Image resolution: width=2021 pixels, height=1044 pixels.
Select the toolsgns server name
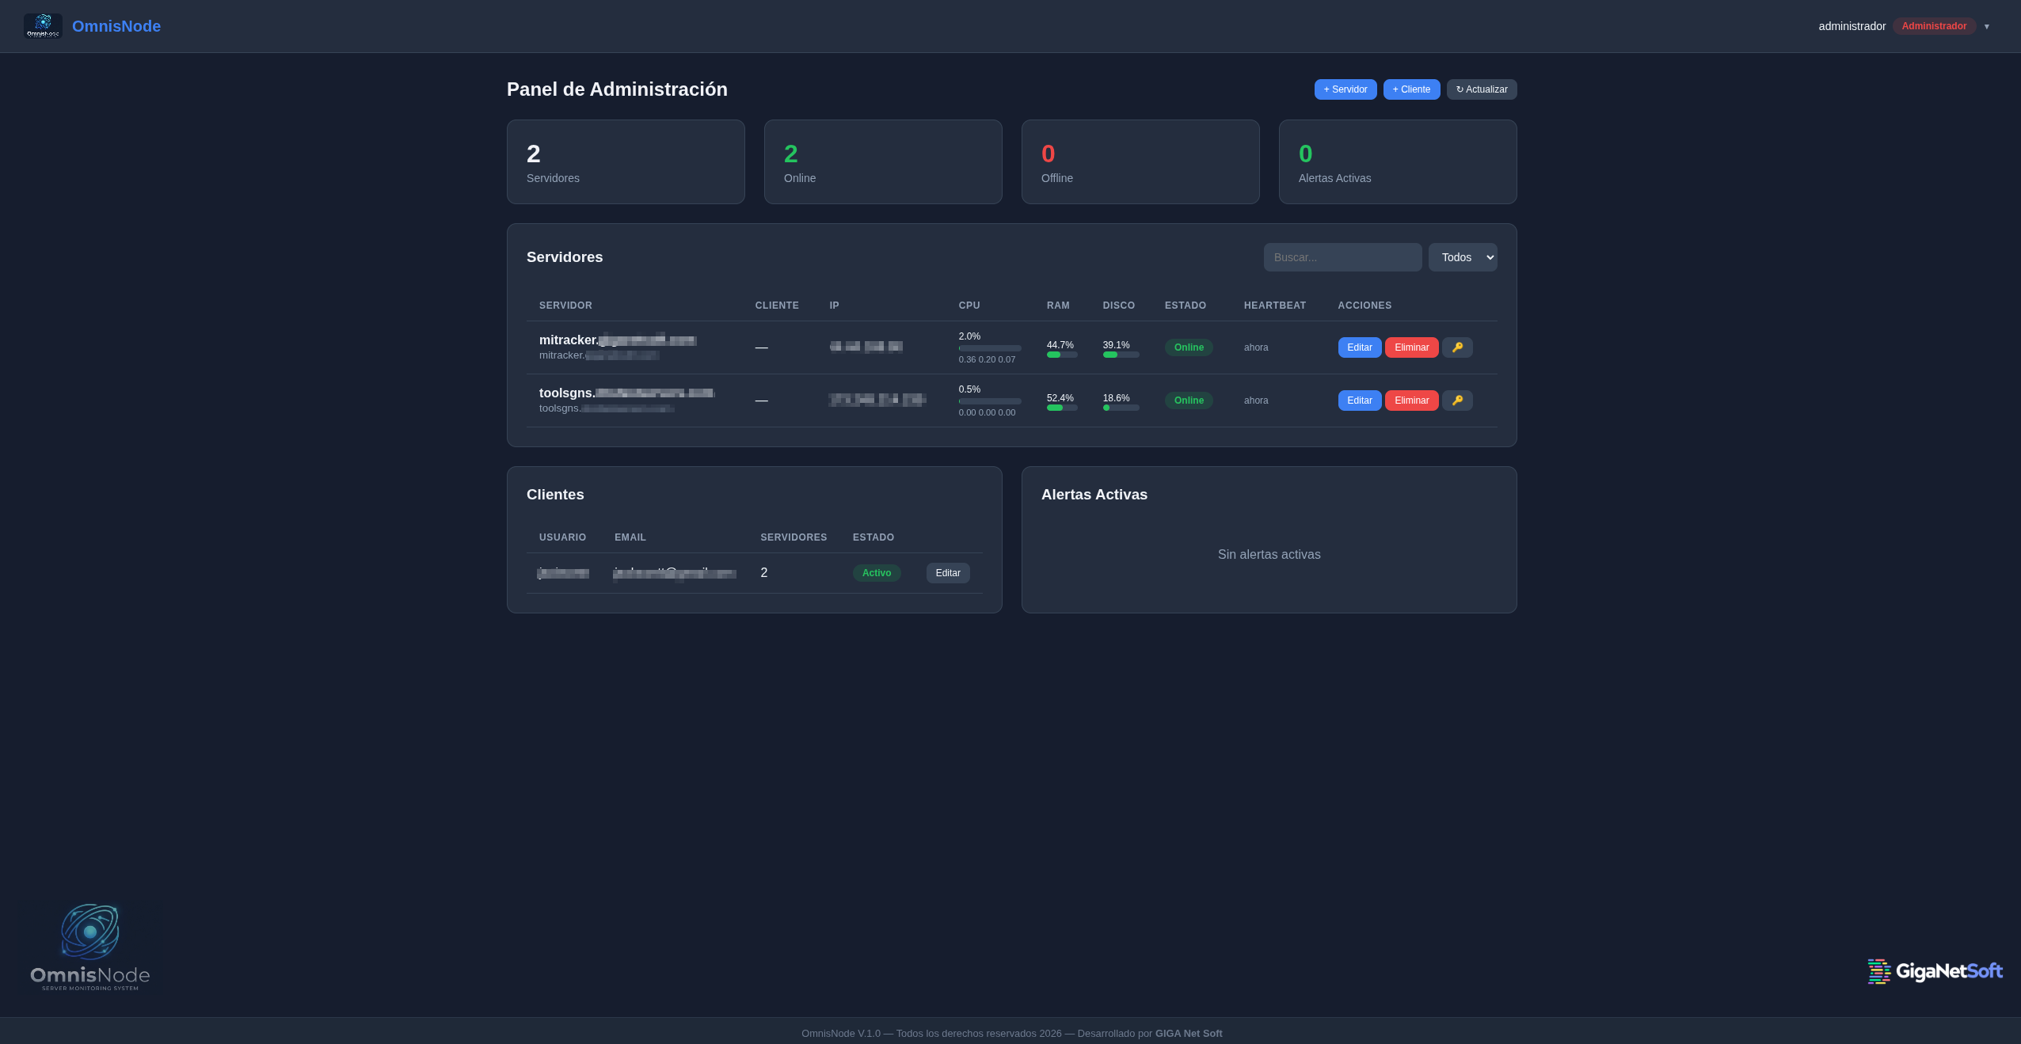click(x=626, y=393)
